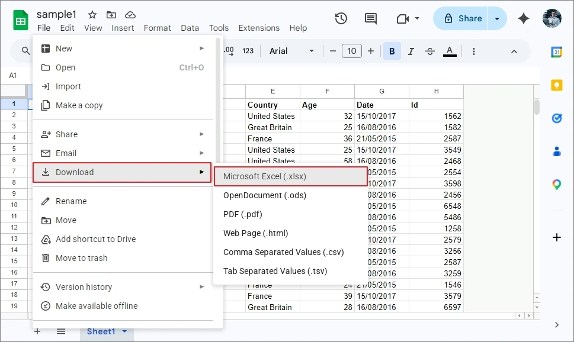This screenshot has width=574, height=342.
Task: Download as Tab Separated Values (.tsv)
Action: click(291, 272)
